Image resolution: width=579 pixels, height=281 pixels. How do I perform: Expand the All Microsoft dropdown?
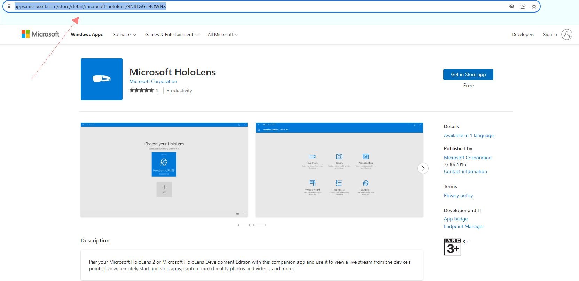(223, 35)
